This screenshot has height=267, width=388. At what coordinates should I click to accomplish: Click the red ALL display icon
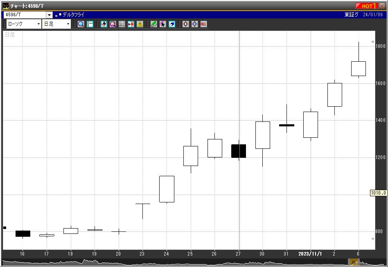[x=203, y=24]
